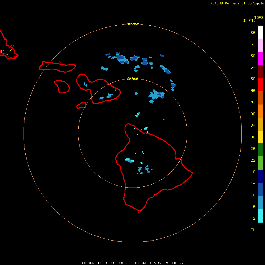Click the 38 legend value
Image resolution: width=265 pixels, height=265 pixels.
[x=253, y=114]
